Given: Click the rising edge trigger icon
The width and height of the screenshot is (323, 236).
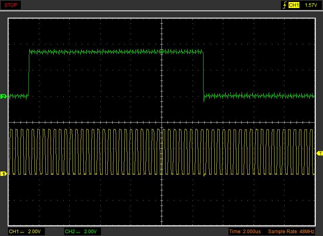Looking at the screenshot, I should coord(285,5).
